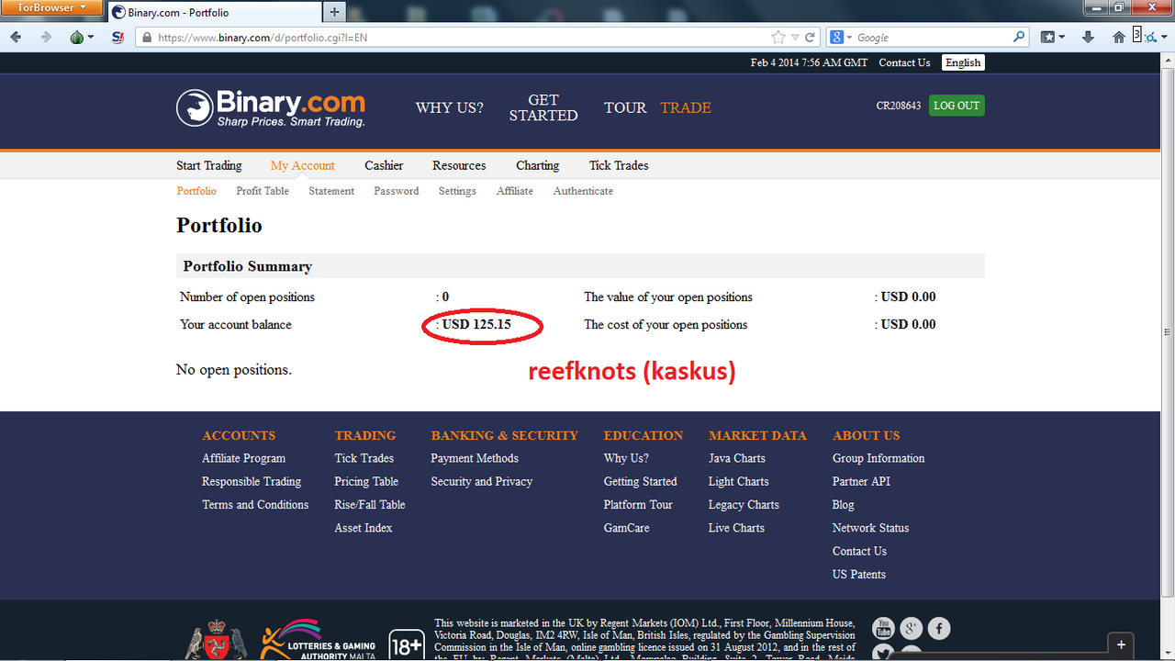
Task: Go back with the browser back arrow
Action: tap(16, 38)
